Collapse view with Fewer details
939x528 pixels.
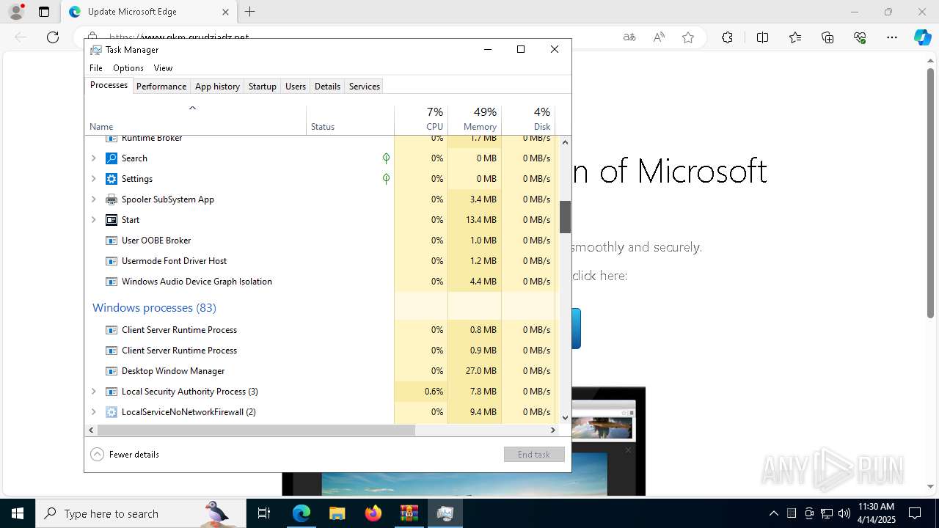point(125,455)
